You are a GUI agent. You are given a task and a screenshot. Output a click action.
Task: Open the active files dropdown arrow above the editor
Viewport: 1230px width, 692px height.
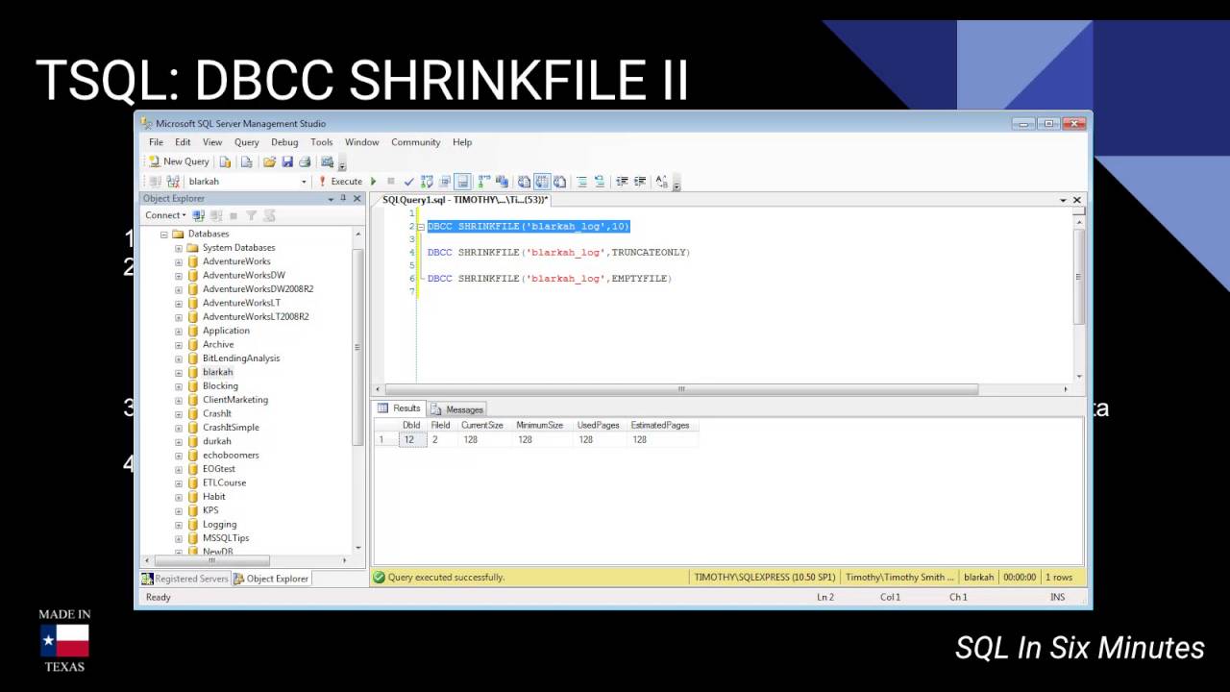[1063, 200]
